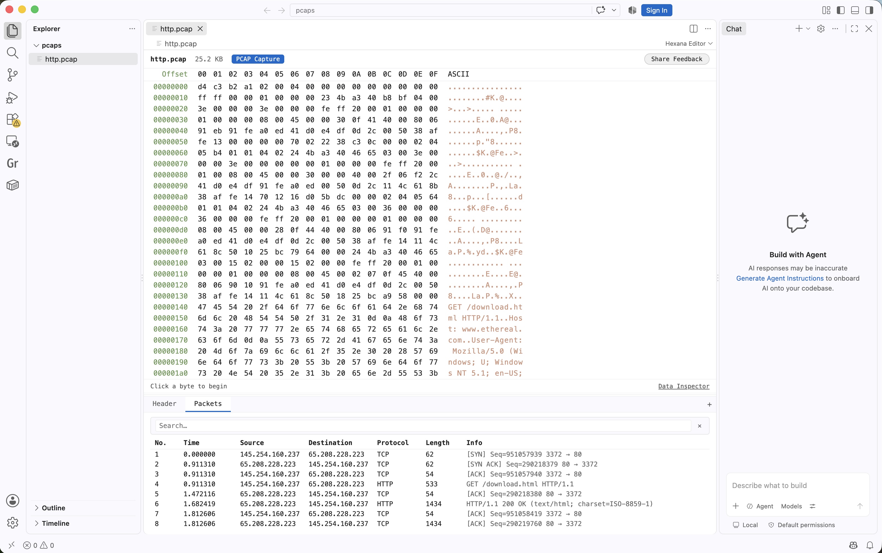The width and height of the screenshot is (882, 553).
Task: Focus the packets Search field
Action: pyautogui.click(x=423, y=426)
